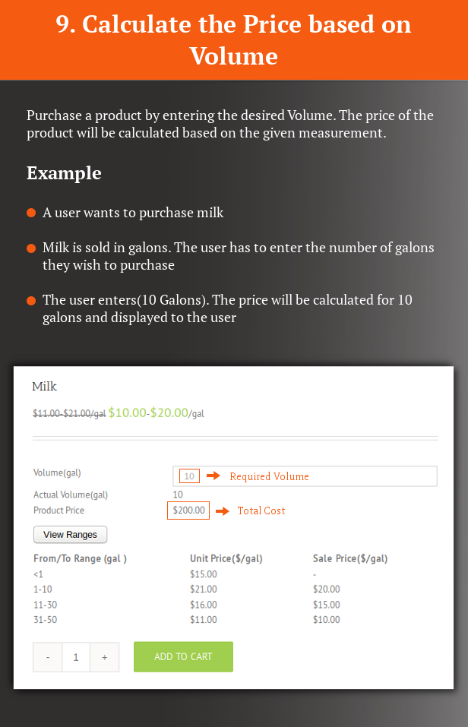
Task: Click the Milk product title
Action: (x=45, y=386)
